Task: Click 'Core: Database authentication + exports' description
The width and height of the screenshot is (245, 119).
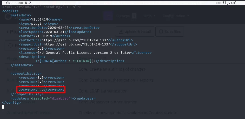Action: 116,80
